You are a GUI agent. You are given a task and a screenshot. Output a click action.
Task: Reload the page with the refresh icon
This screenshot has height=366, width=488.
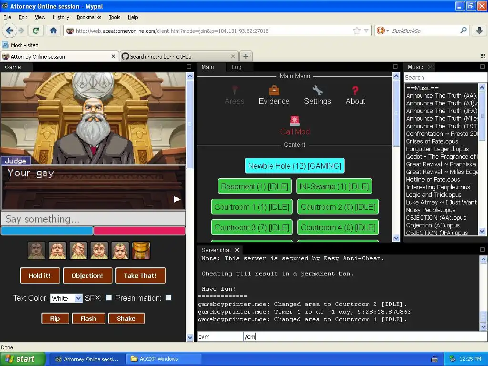point(36,30)
